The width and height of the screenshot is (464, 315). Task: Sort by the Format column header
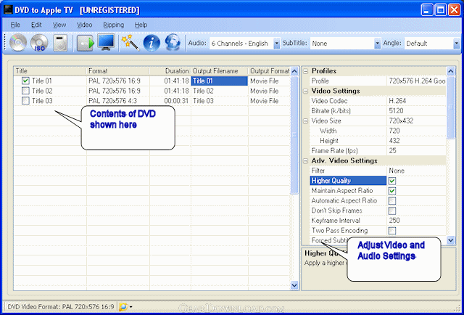pyautogui.click(x=118, y=71)
